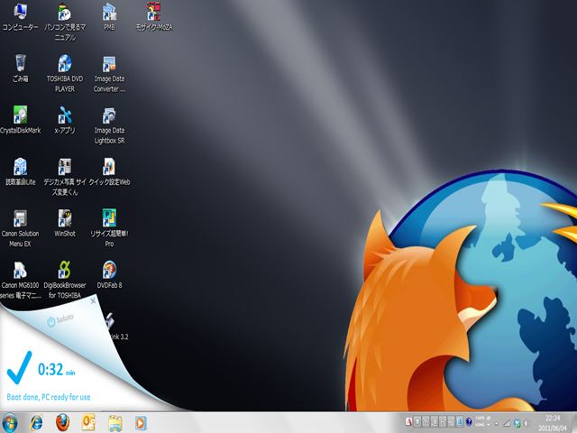This screenshot has width=577, height=433.
Task: Select the DVDFab 8 desktop shortcut
Action: [x=109, y=274]
